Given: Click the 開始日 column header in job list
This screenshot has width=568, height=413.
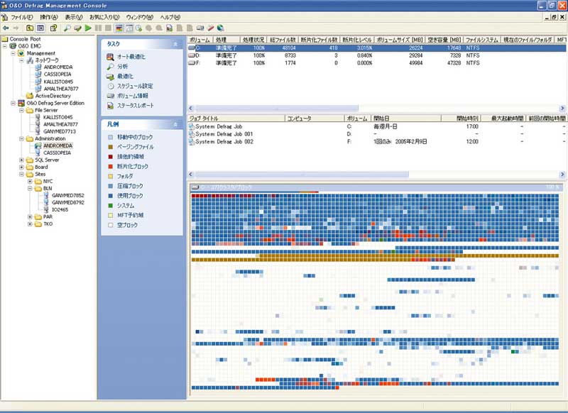Looking at the screenshot, I should (x=406, y=119).
